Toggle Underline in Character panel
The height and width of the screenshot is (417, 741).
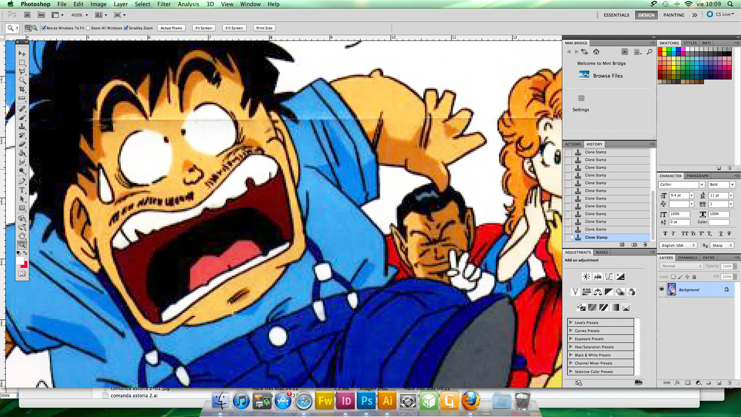[721, 234]
